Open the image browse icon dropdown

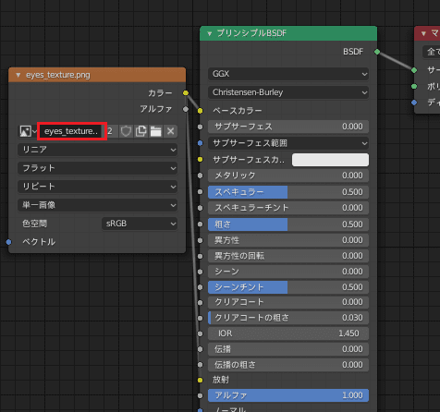pyautogui.click(x=28, y=131)
